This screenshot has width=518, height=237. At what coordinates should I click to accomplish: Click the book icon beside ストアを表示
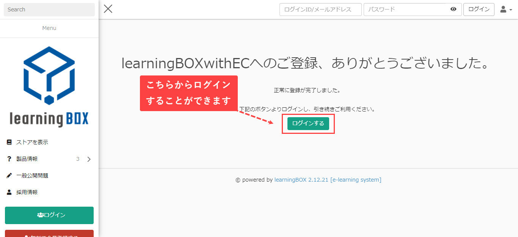pos(9,142)
